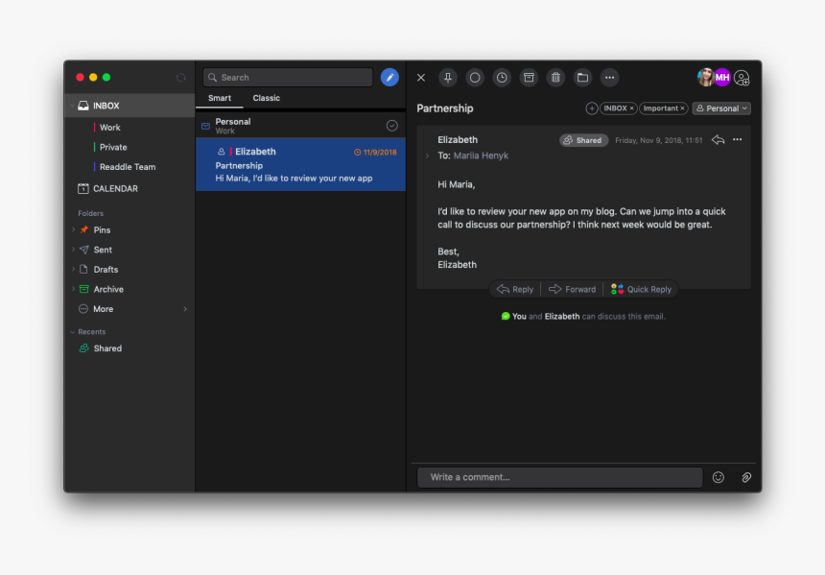Viewport: 825px width, 575px height.
Task: Switch to the Classic tab
Action: 267,98
